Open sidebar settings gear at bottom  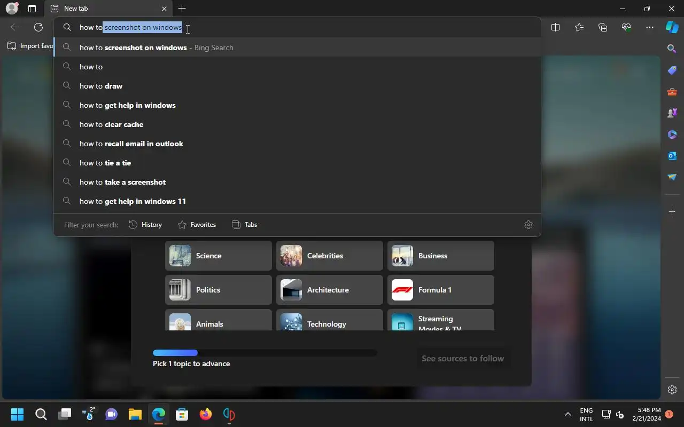coord(672,390)
